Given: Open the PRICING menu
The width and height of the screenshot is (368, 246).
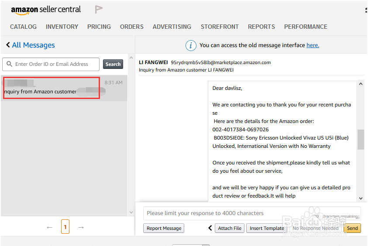Looking at the screenshot, I should [x=99, y=27].
